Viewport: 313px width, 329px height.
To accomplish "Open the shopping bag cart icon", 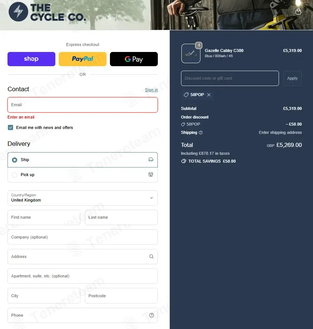I will point(298,11).
